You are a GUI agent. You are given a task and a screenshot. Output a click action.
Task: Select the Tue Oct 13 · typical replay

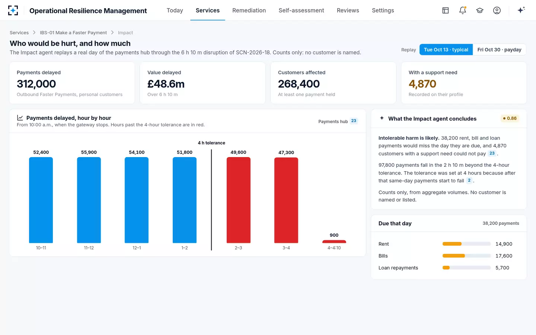click(446, 50)
